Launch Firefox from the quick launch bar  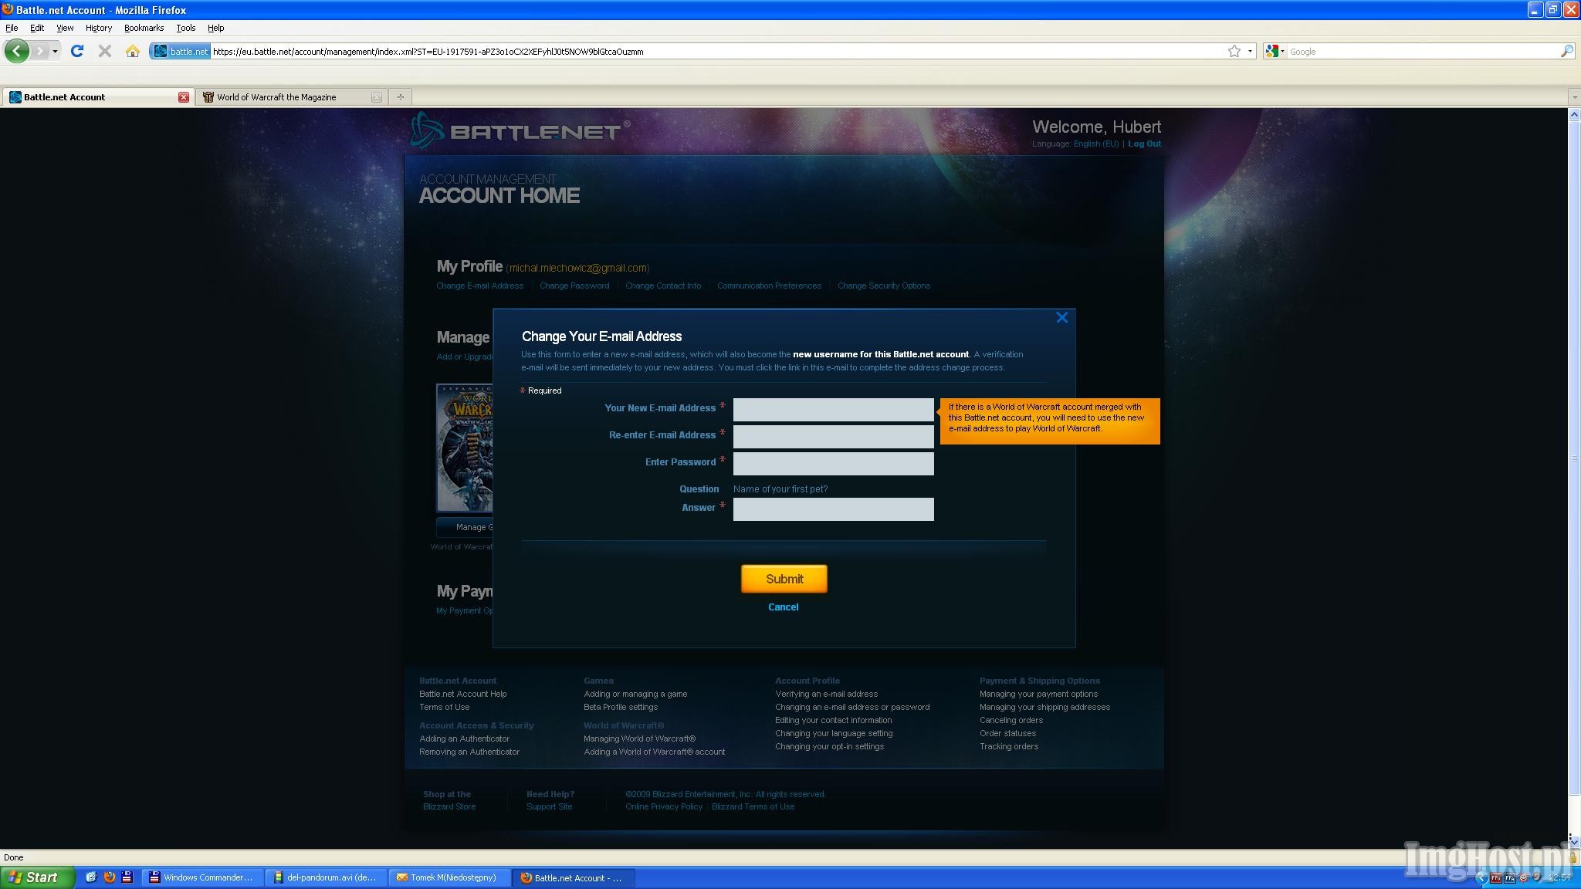click(x=110, y=877)
